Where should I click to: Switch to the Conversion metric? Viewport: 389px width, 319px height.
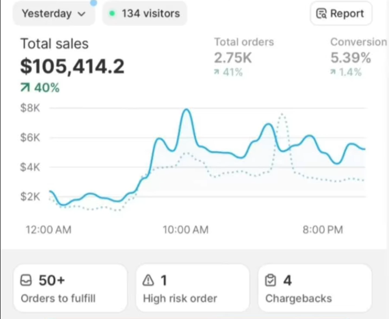point(358,42)
